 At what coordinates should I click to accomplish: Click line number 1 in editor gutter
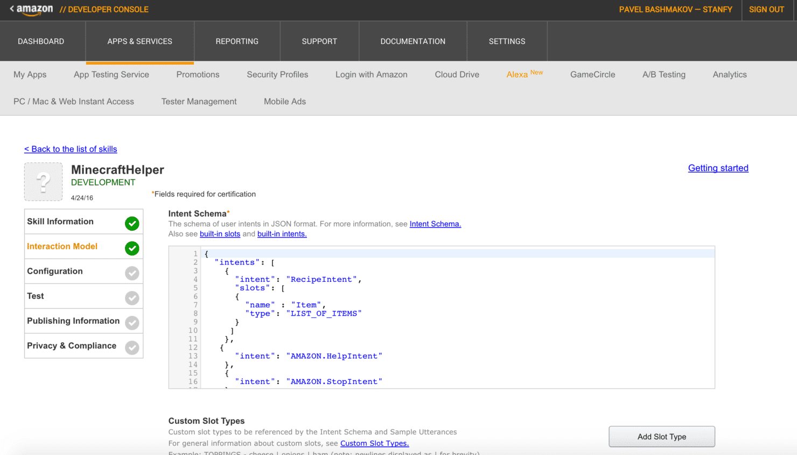pos(195,254)
